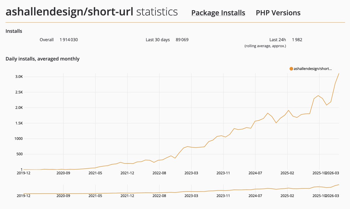Toggle the ashallendesign/short... legend series dot
The image size is (350, 209).
click(x=291, y=69)
